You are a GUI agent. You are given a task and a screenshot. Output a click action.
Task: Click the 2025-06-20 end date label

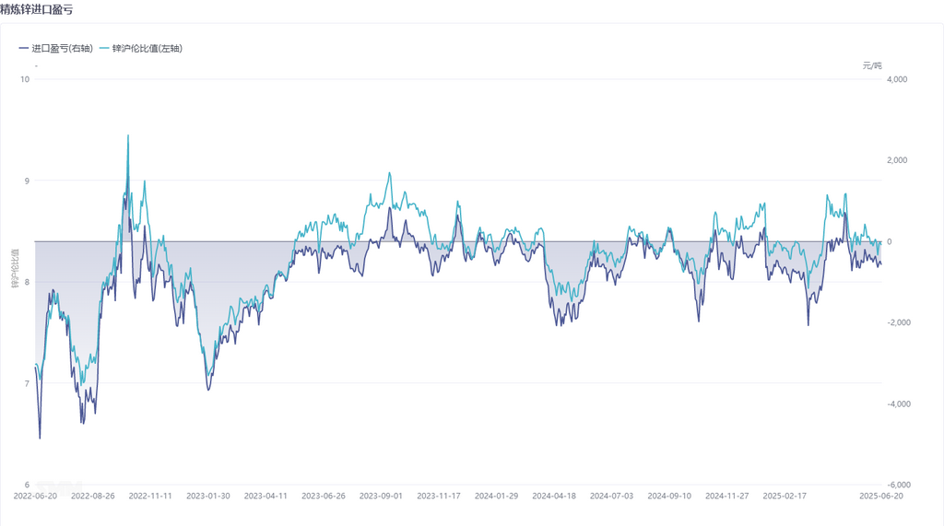[x=882, y=496]
